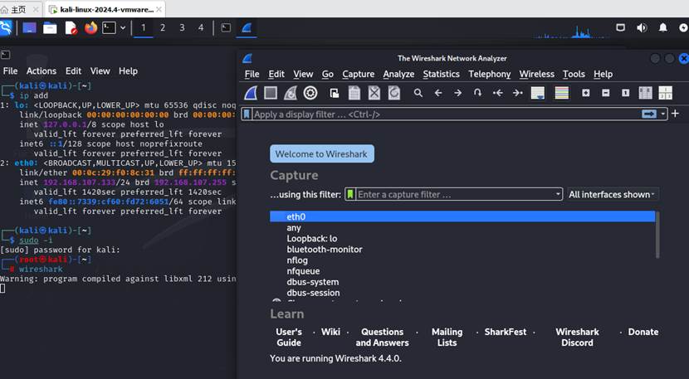
Task: Open the User's Guide link
Action: (289, 338)
